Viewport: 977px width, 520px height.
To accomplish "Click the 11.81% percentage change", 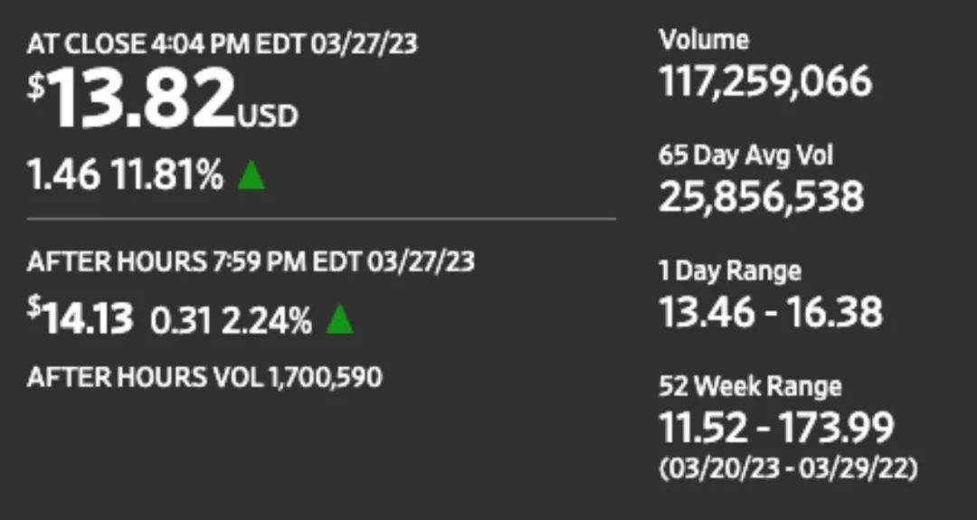I will [x=166, y=176].
